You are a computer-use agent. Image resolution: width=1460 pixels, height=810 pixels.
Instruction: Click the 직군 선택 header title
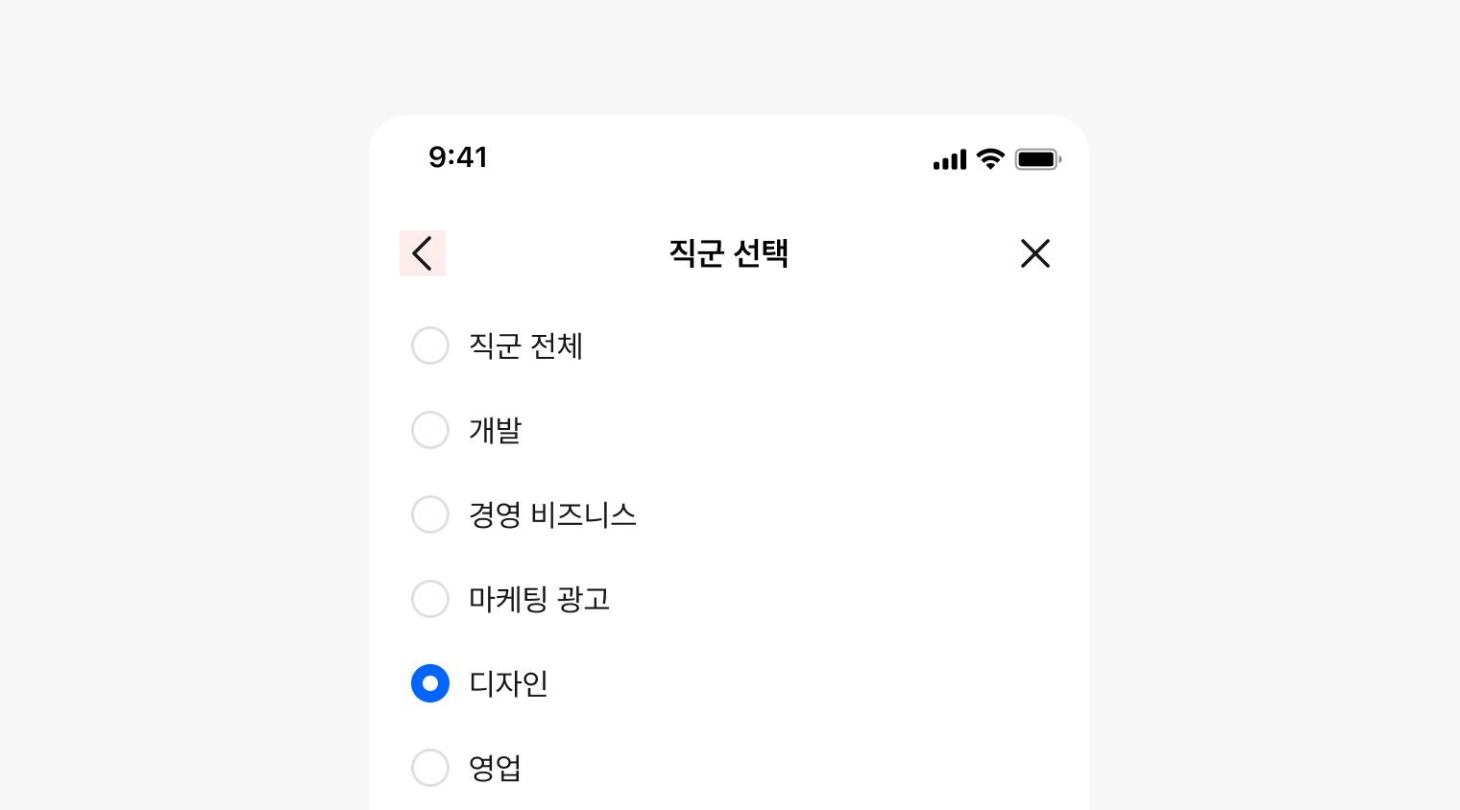[x=729, y=253]
